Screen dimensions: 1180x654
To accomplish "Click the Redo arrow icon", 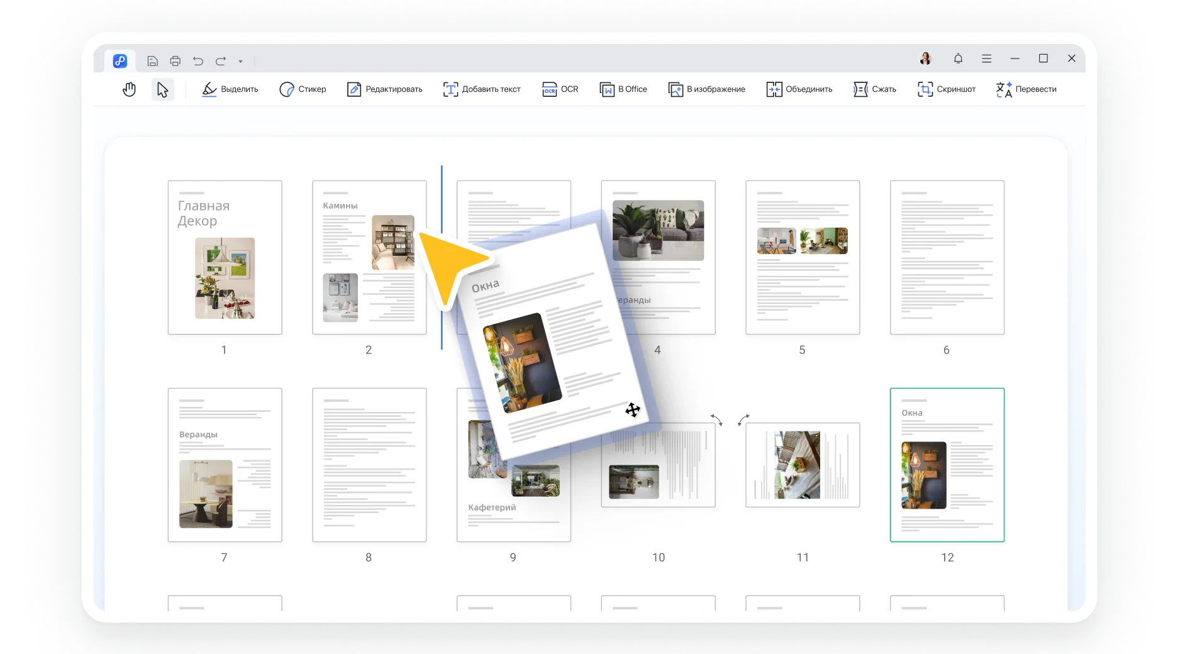I will (x=221, y=60).
